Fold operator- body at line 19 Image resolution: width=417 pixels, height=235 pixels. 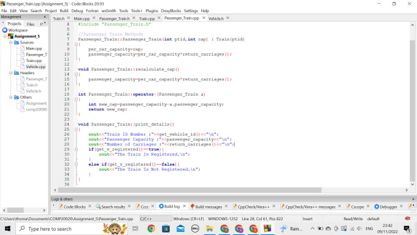tap(76, 99)
